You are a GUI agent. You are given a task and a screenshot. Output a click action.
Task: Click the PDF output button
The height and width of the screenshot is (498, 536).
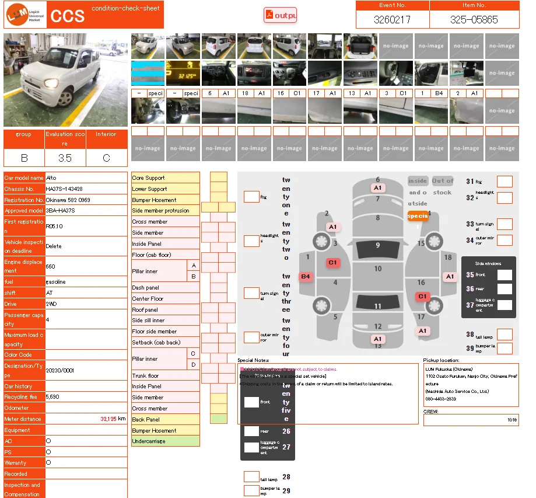[x=281, y=15]
